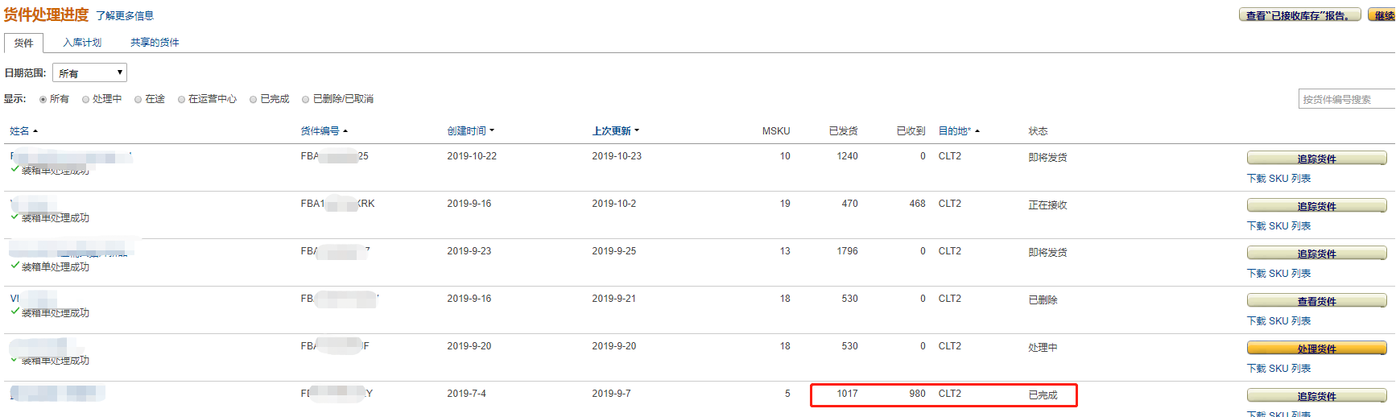Screen dimensions: 1396x417
Task: Click the sort arrow next to 姓名 column
Action: pyautogui.click(x=35, y=131)
